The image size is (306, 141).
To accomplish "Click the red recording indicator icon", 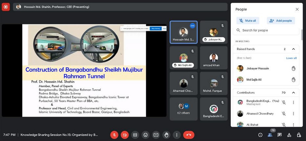I will pos(6,7).
